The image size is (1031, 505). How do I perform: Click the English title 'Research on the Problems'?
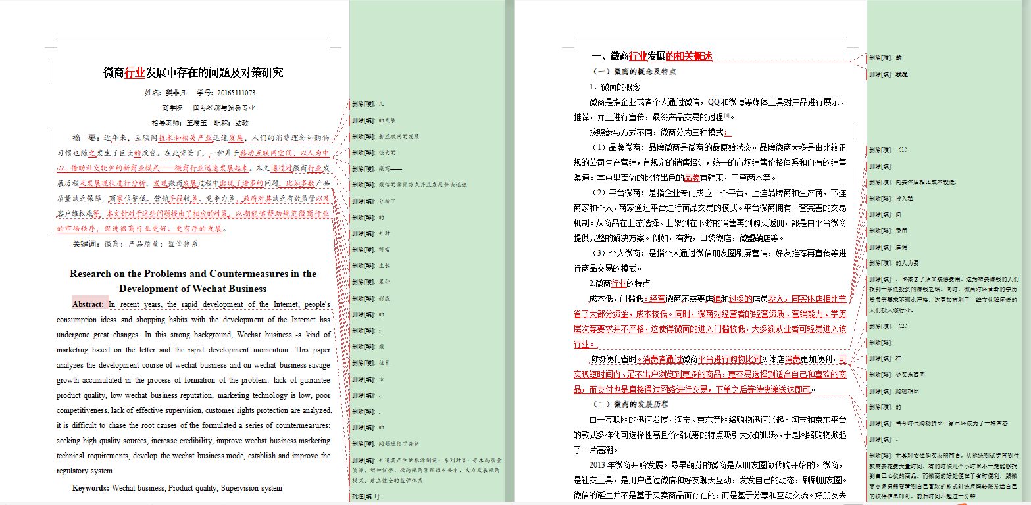point(193,274)
